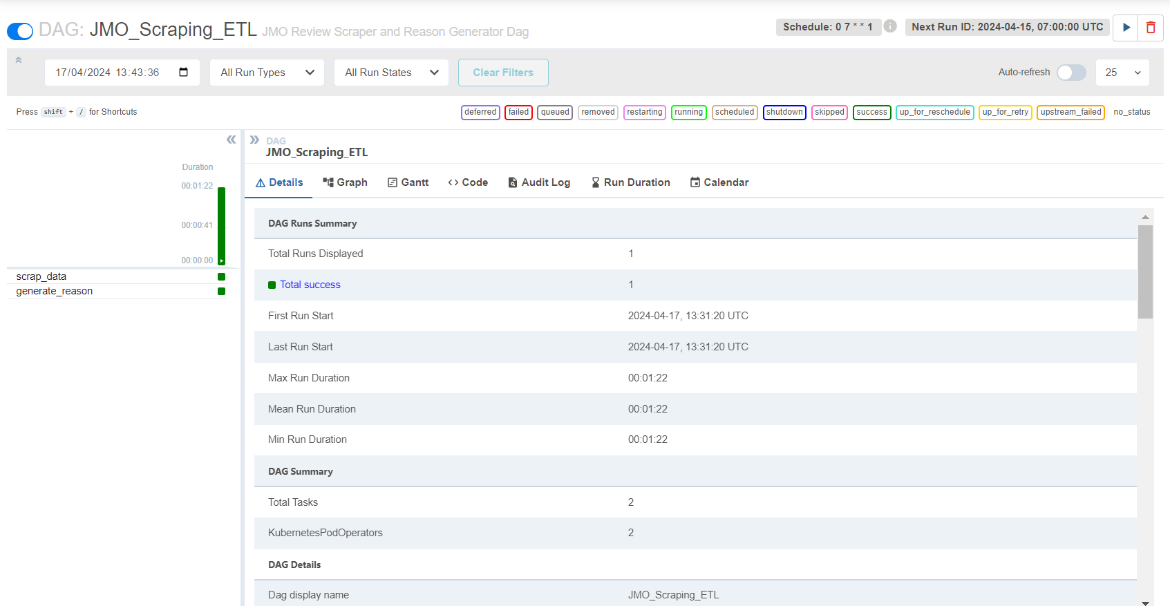Click the DAG title JMO_Scraping_ETL heading
The width and height of the screenshot is (1170, 606).
pos(173,30)
